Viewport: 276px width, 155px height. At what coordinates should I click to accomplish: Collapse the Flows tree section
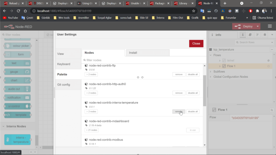211,55
